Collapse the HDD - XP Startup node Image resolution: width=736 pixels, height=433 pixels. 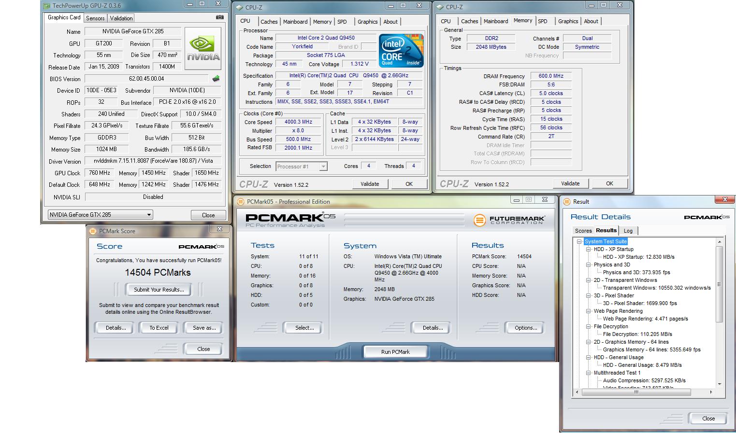tap(589, 249)
